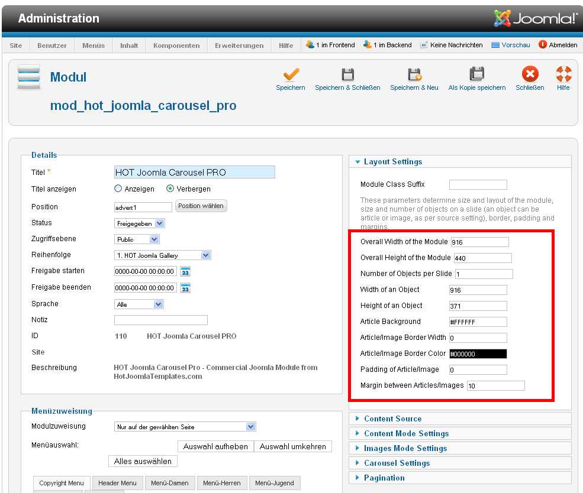The image size is (583, 493).
Task: Open the Komponenten menu
Action: click(176, 46)
